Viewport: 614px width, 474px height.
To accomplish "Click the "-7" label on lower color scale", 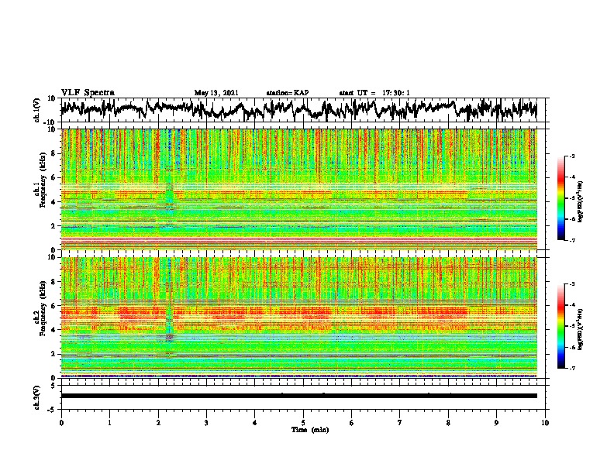I will pos(572,369).
